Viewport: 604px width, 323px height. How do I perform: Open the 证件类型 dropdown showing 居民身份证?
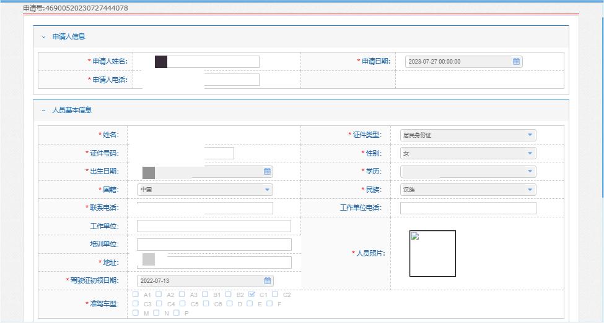(468, 135)
